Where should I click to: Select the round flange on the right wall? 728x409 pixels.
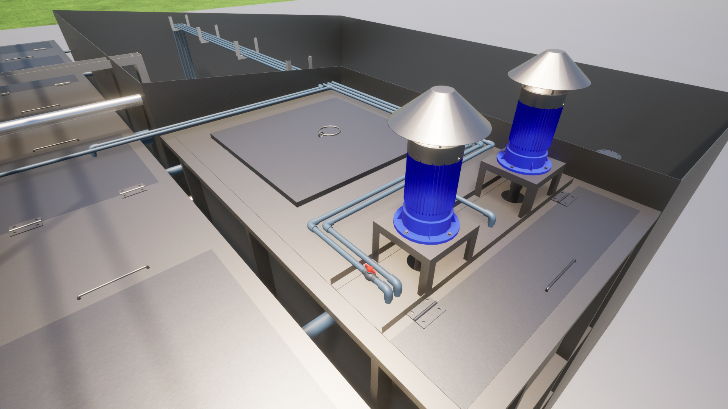click(609, 153)
